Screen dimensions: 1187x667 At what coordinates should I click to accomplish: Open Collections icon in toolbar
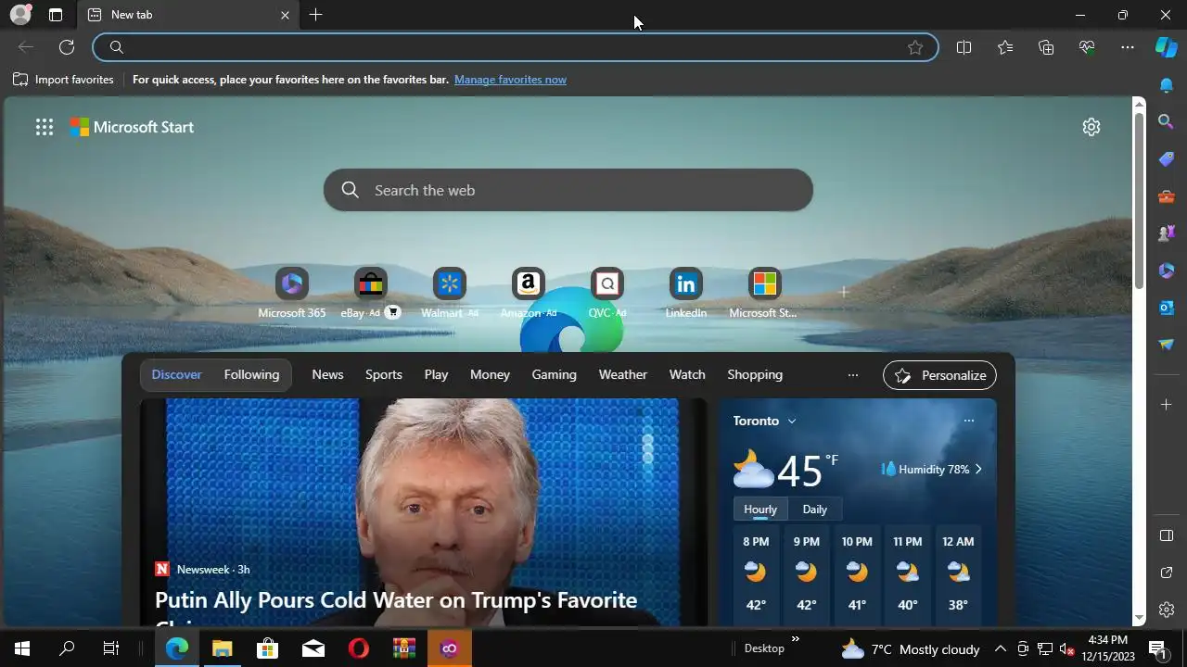point(1046,47)
